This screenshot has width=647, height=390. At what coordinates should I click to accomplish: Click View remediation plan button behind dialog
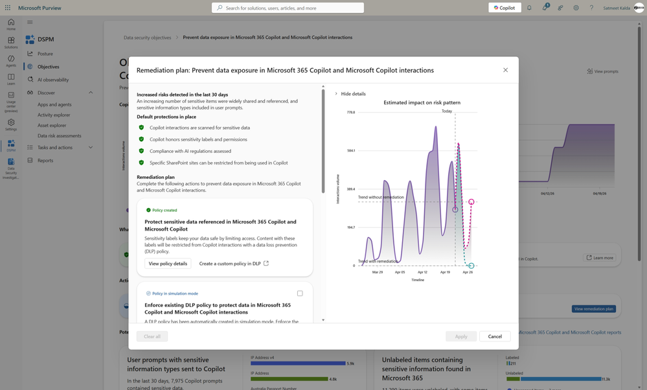click(594, 309)
